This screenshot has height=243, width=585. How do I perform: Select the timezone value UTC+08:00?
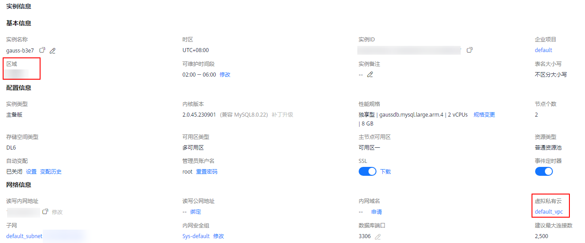click(196, 50)
